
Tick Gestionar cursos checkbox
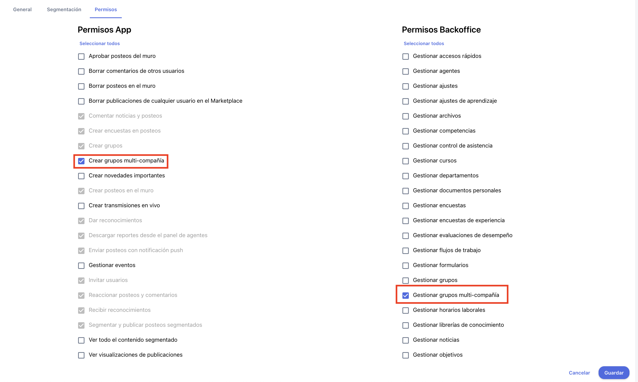405,161
